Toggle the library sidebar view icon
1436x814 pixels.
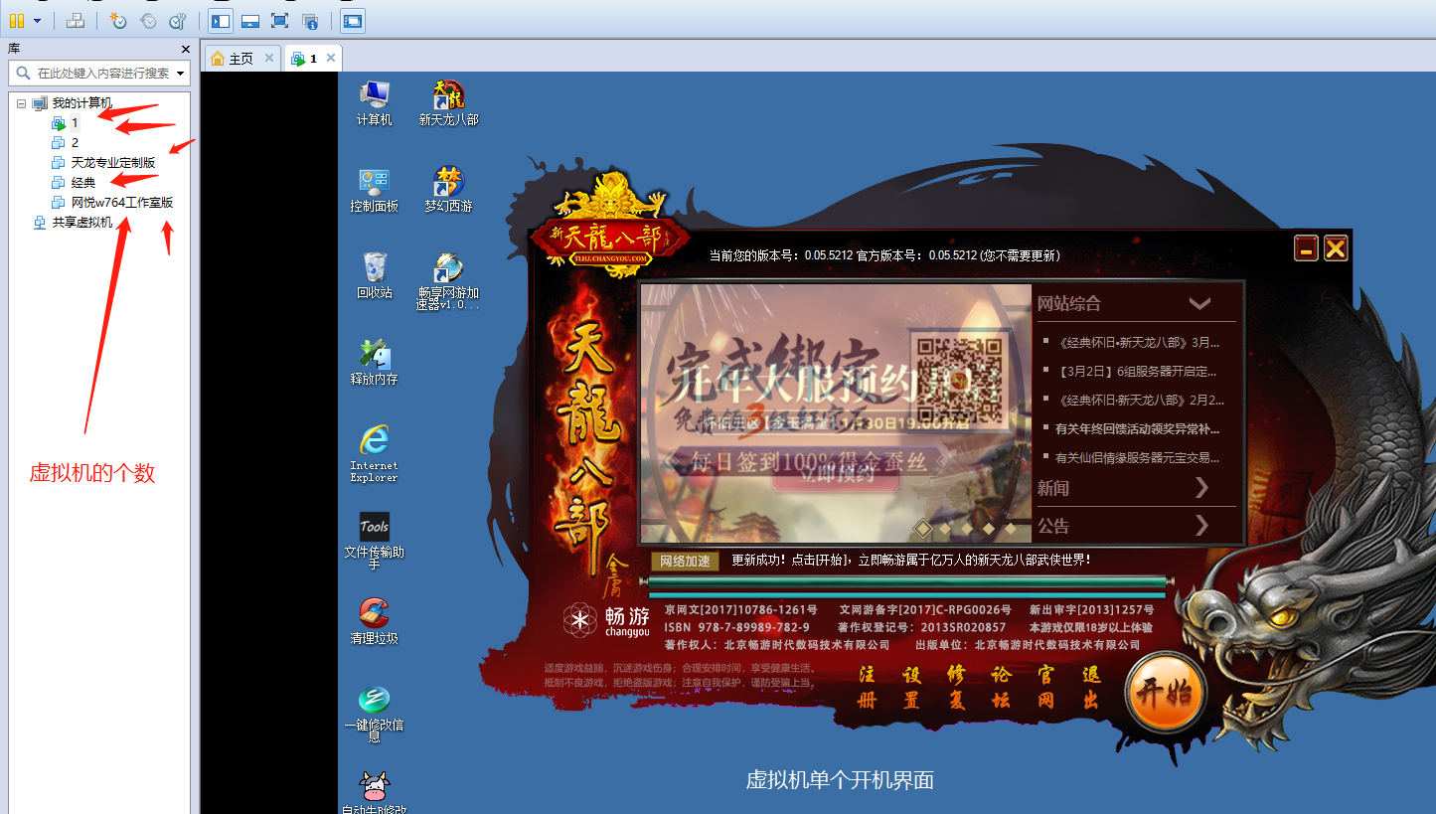point(221,20)
